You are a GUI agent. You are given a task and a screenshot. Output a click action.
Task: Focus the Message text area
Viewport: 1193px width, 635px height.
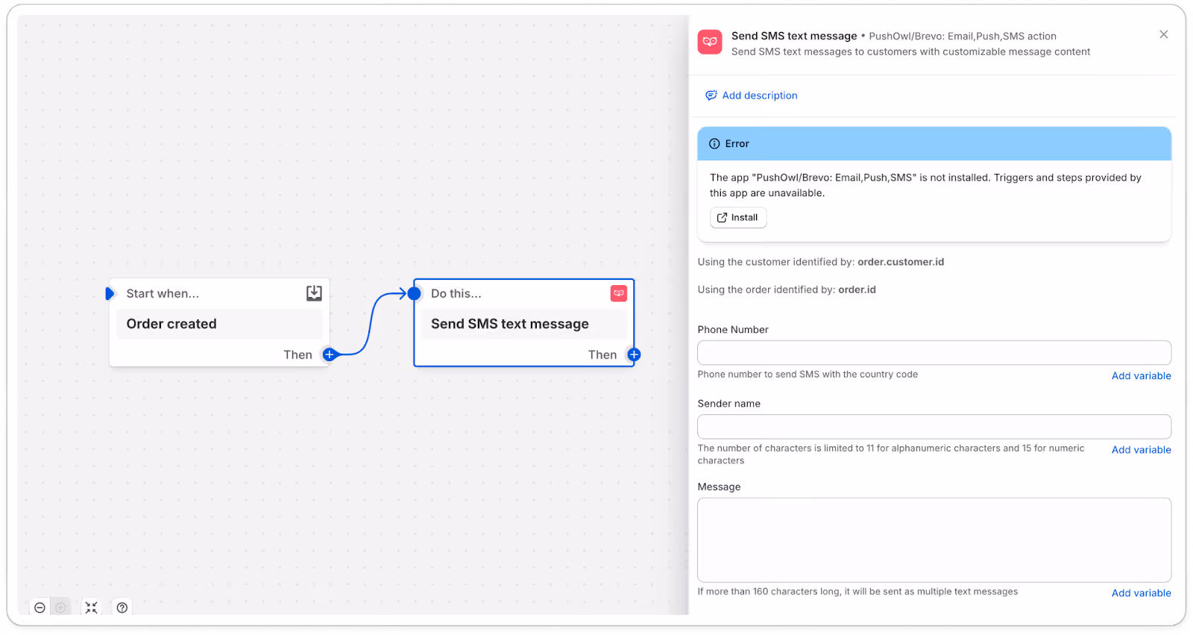(x=934, y=540)
